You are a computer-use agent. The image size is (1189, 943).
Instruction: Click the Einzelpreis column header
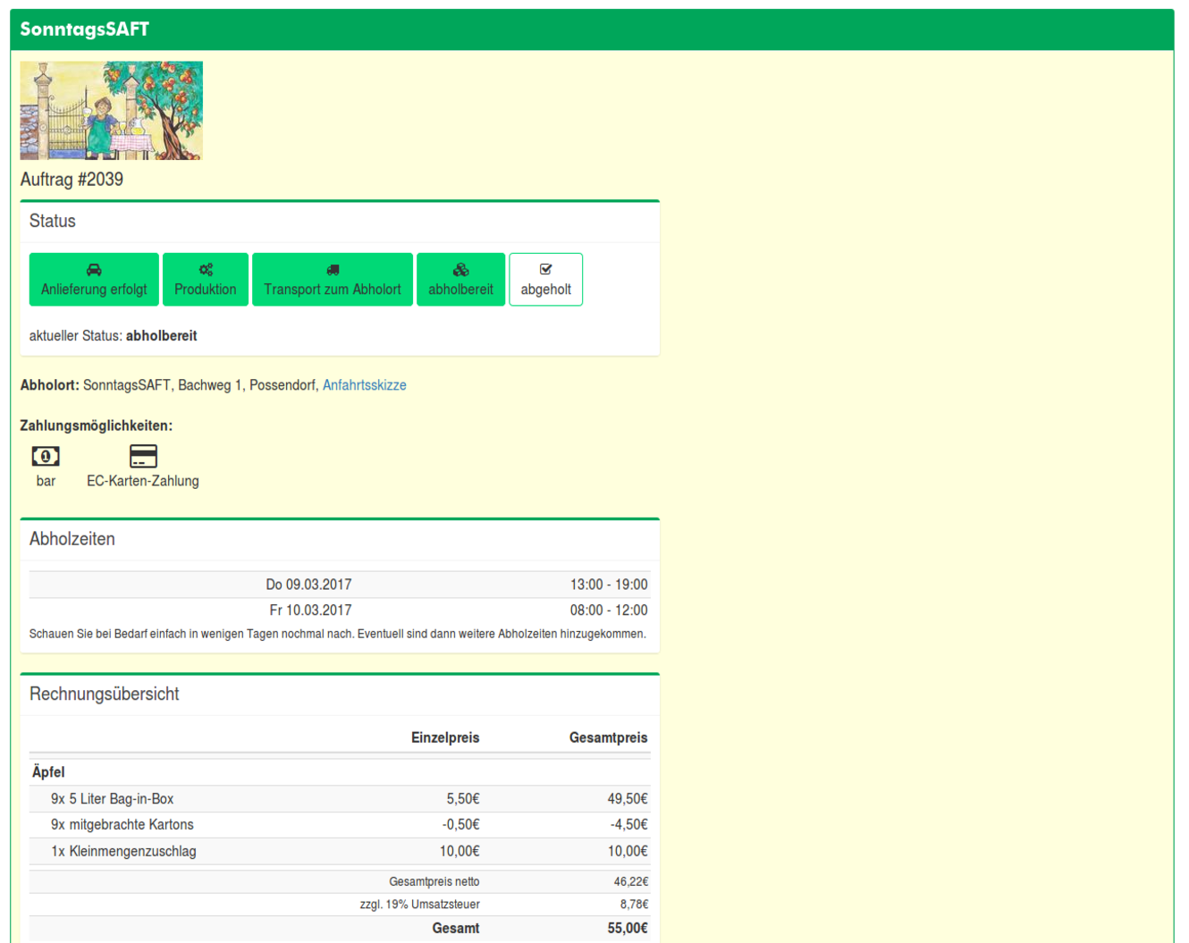pos(445,738)
